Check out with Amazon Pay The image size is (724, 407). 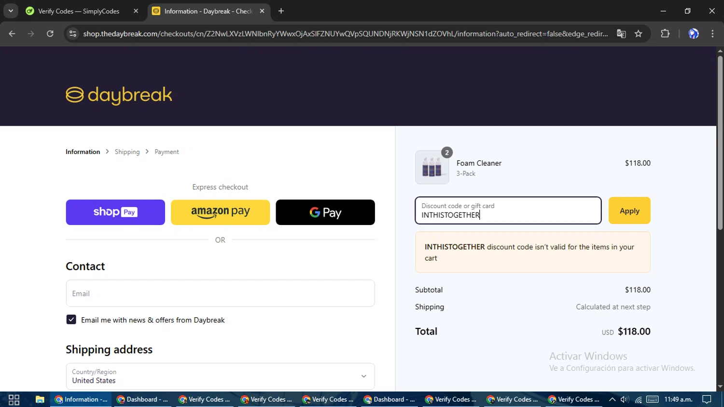coord(220,212)
